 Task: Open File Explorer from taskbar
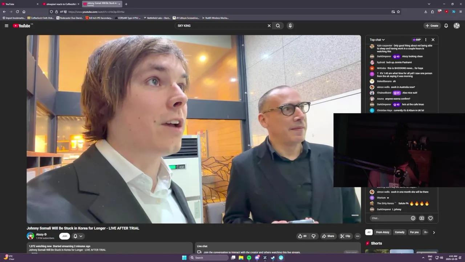(241, 258)
